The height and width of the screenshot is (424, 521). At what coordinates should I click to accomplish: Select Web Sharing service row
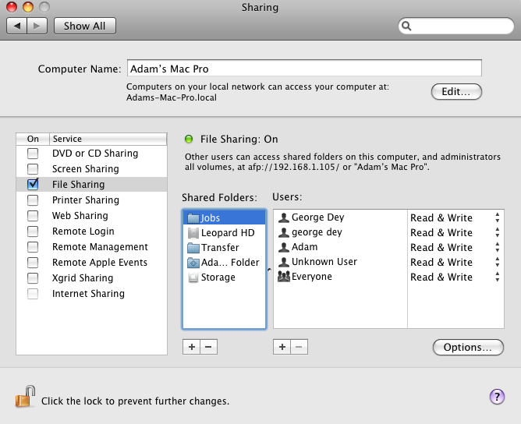(91, 216)
